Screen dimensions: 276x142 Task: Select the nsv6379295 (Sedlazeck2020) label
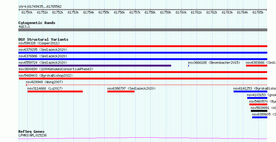(x=43, y=50)
